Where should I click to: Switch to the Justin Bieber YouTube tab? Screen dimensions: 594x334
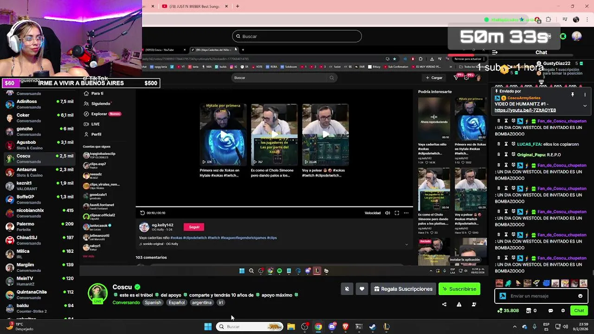click(x=195, y=6)
